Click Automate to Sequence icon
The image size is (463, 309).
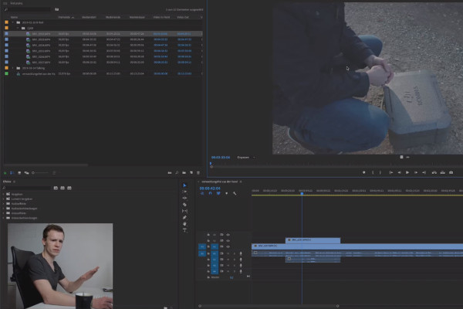[170, 173]
